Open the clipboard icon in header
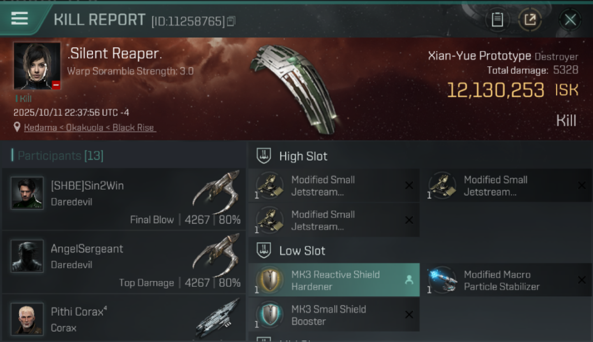Image resolution: width=593 pixels, height=342 pixels. tap(497, 20)
